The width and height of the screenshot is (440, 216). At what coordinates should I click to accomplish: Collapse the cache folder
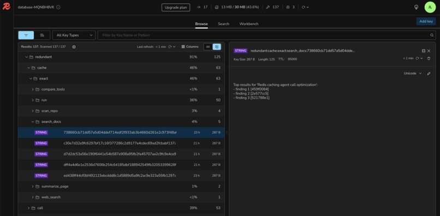28,68
